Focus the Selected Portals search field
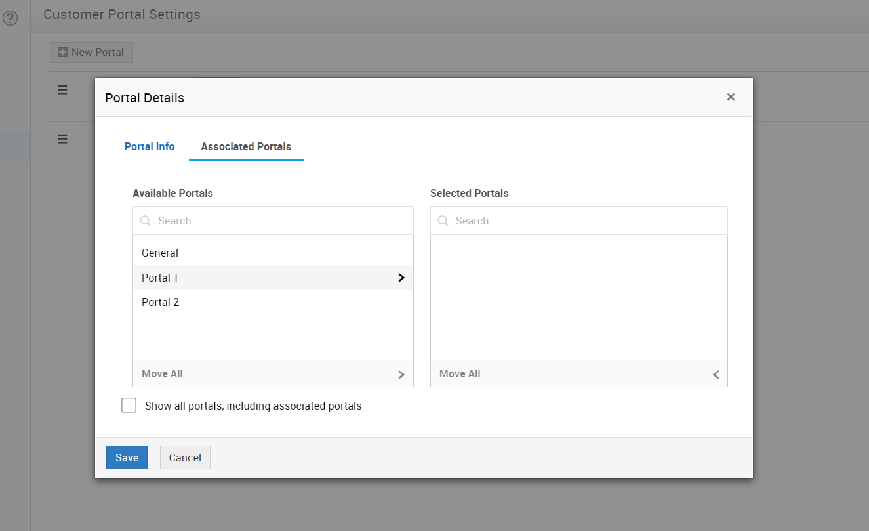The image size is (869, 531). [587, 221]
